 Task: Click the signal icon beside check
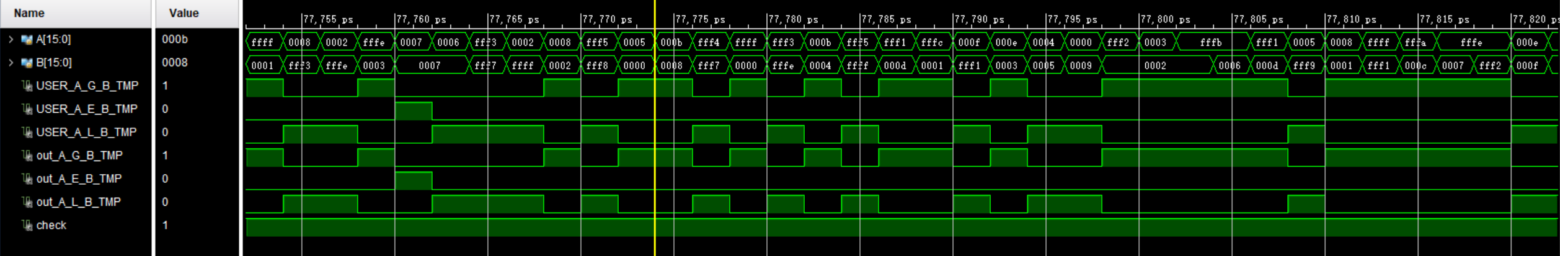click(27, 226)
